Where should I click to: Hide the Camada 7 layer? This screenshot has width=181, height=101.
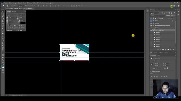151,28
